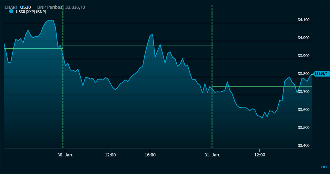Click the CHART title label
The image size is (330, 174).
11,7
